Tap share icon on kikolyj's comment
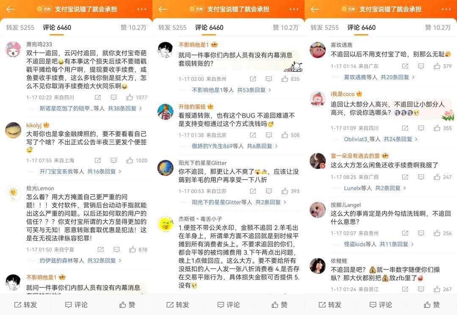 tap(98, 160)
